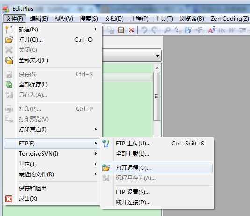Click the Redo arrow in the toolbar
The width and height of the screenshot is (250, 216).
tap(155, 30)
